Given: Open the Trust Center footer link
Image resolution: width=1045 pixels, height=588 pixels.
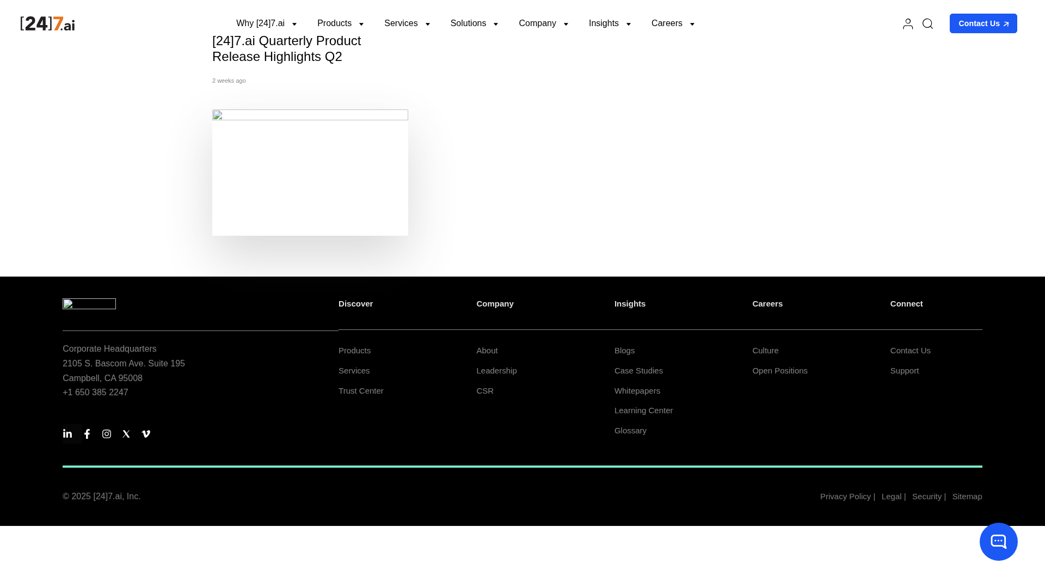Looking at the screenshot, I should pyautogui.click(x=361, y=391).
